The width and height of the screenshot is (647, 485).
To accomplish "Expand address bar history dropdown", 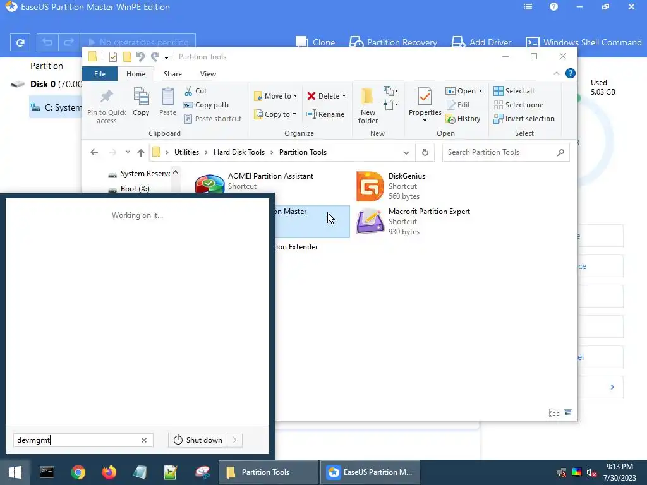I will [x=406, y=153].
